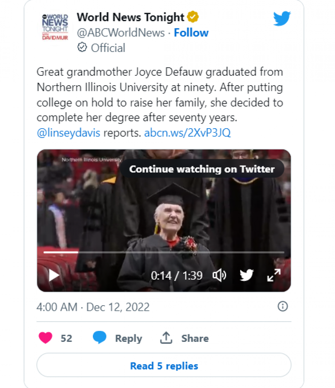Click the tweet info circle icon
The image size is (335, 388).
(282, 307)
